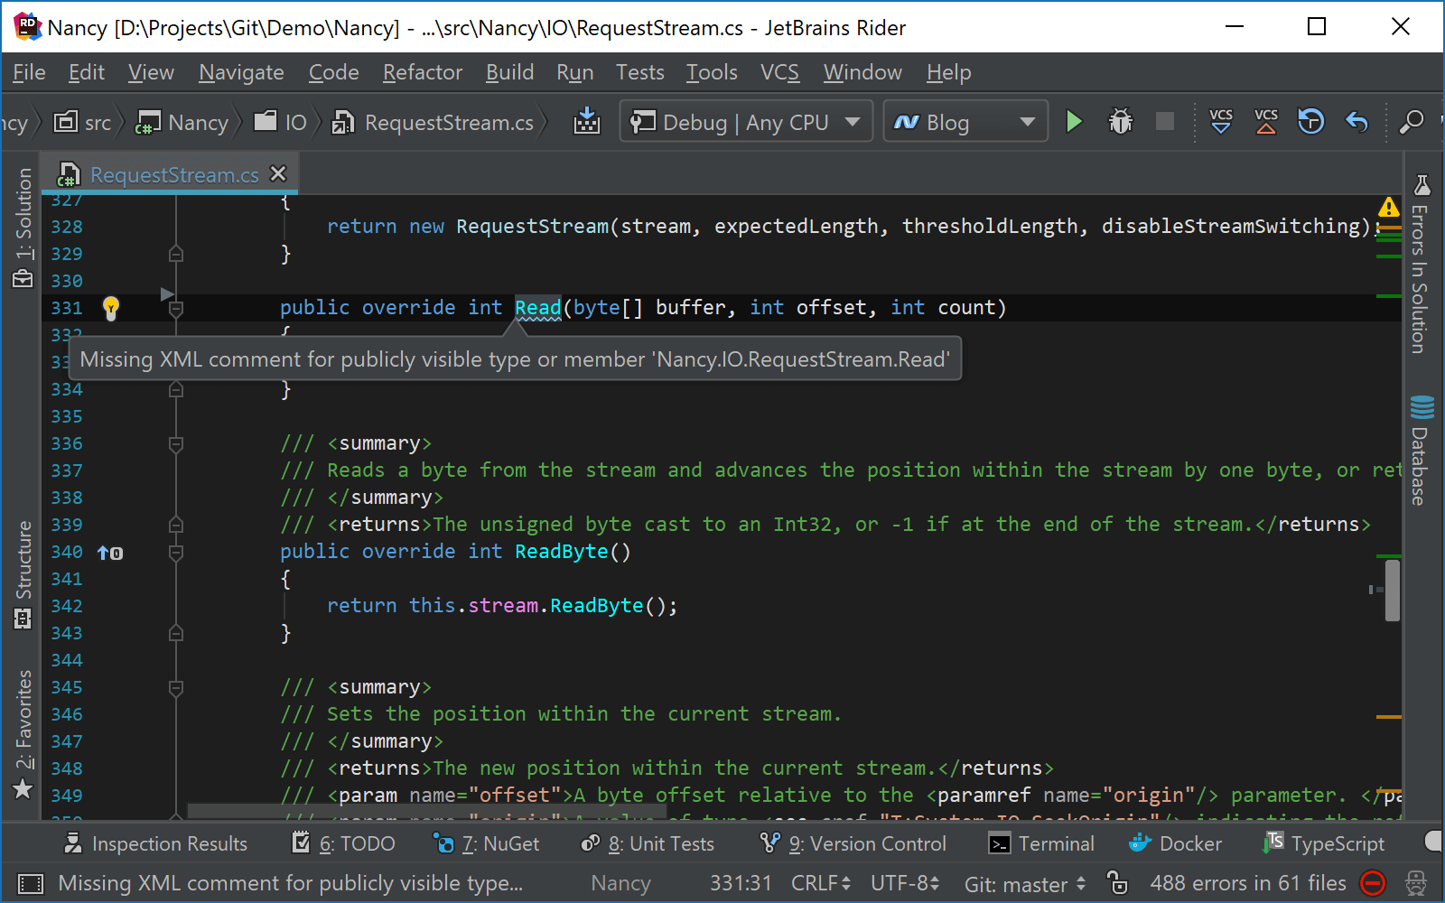Screen dimensions: 1445x903
Task: Toggle the Database tool window
Action: pyautogui.click(x=1421, y=451)
